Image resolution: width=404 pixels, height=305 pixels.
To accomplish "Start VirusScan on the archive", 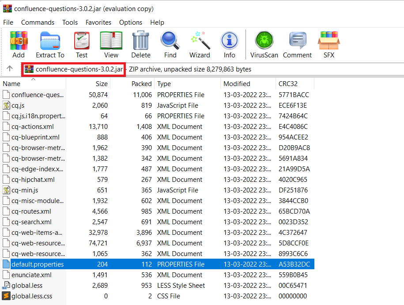I will [264, 40].
